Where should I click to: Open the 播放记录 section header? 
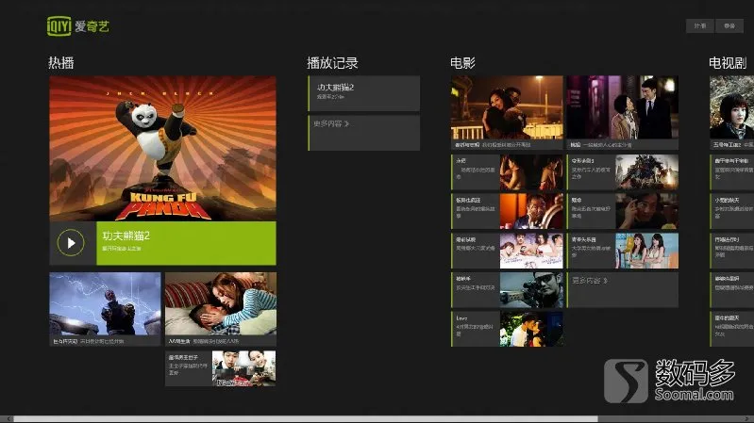332,63
